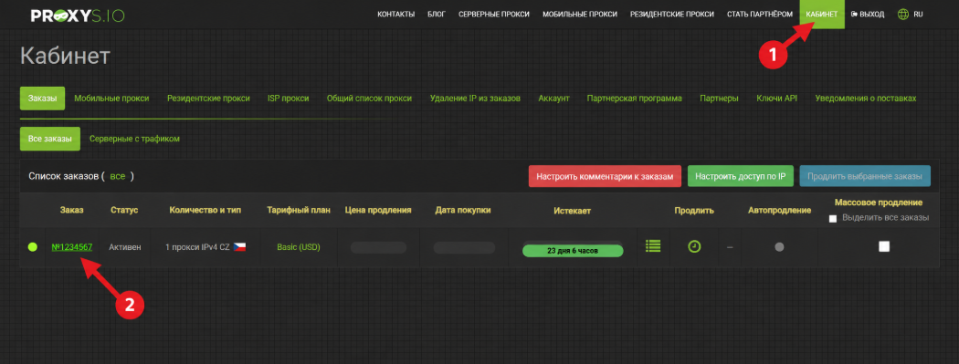Click the 'Basic (USD)' tariff link
The image size is (959, 364).
[x=299, y=247]
